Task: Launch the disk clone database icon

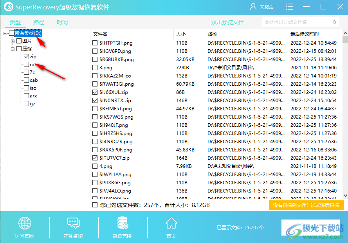Action: pyautogui.click(x=123, y=223)
